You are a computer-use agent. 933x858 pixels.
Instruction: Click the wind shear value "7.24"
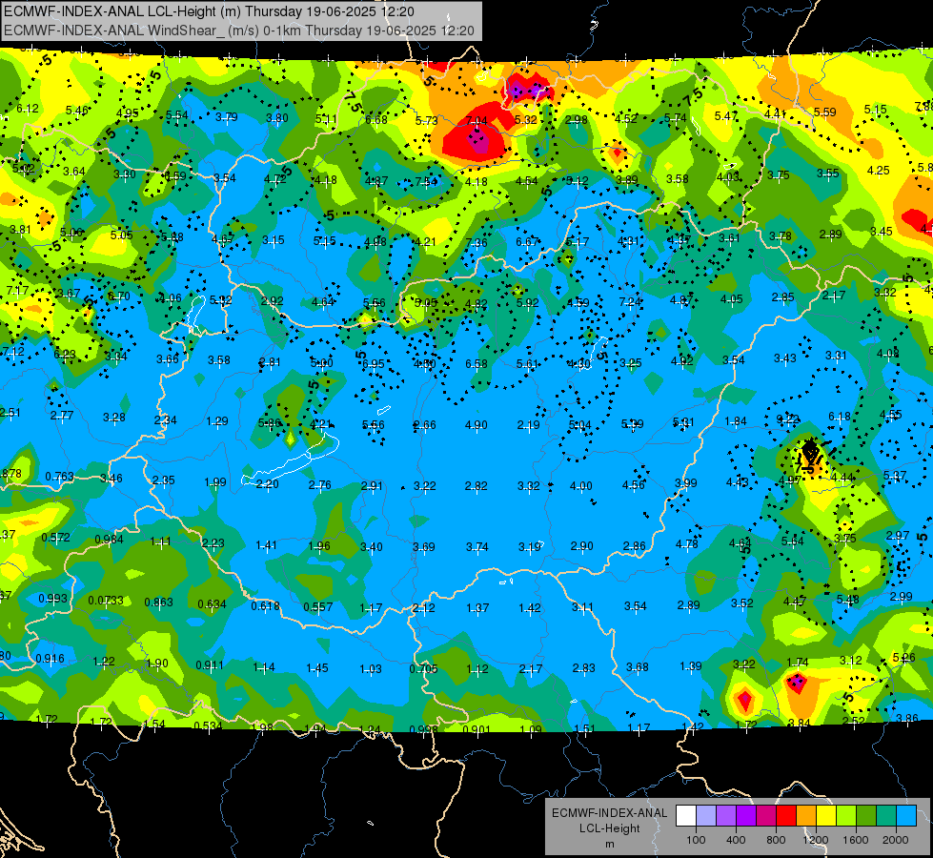(630, 302)
